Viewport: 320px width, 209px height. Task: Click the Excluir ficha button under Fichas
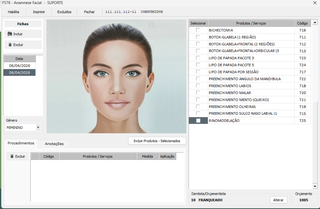23,45
